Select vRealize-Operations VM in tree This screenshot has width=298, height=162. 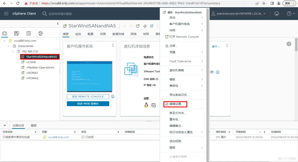click(40, 67)
